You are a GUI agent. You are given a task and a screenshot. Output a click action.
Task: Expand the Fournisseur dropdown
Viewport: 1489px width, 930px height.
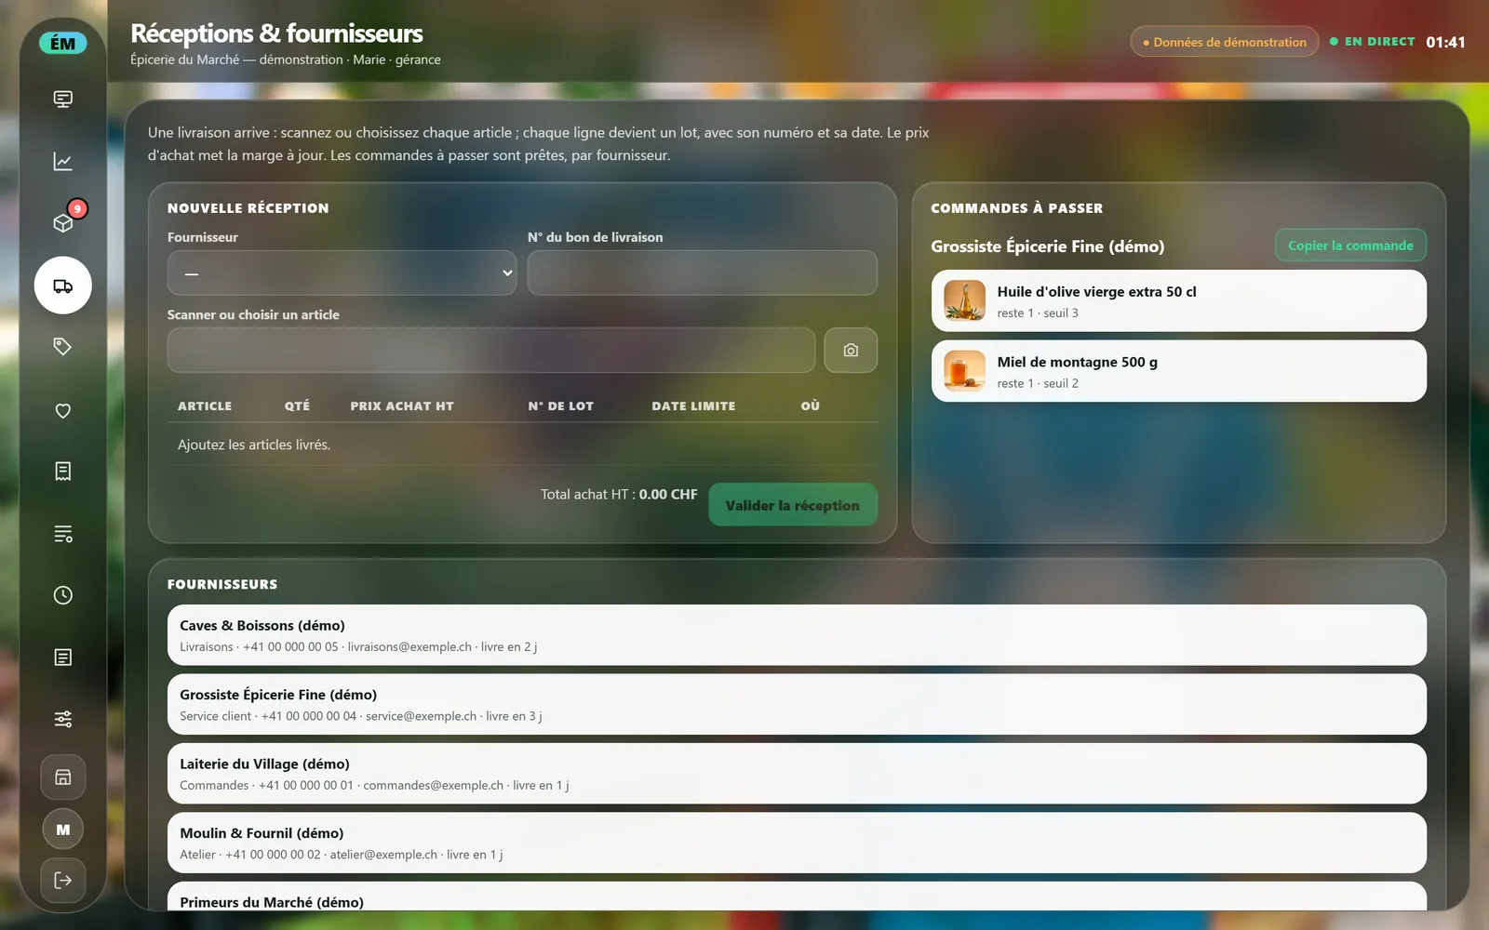(342, 273)
